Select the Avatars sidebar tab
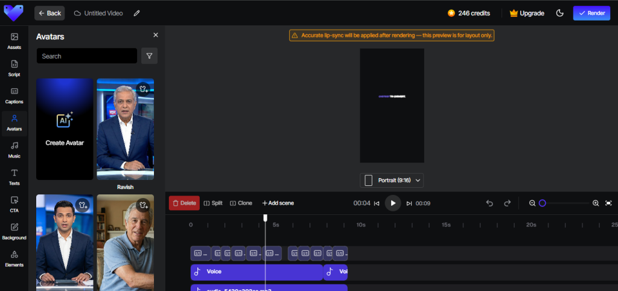 [14, 123]
